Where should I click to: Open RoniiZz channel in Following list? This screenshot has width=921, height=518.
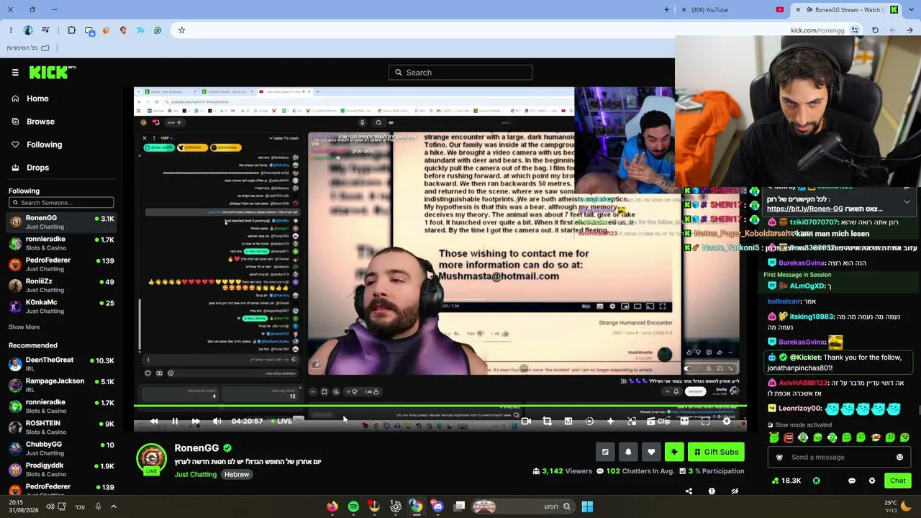(61, 286)
